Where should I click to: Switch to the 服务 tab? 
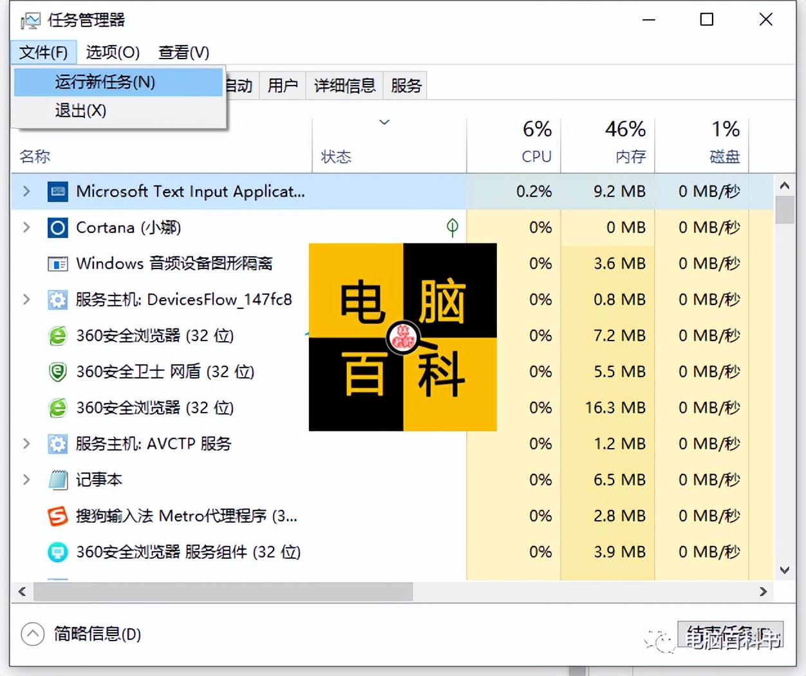click(x=405, y=84)
